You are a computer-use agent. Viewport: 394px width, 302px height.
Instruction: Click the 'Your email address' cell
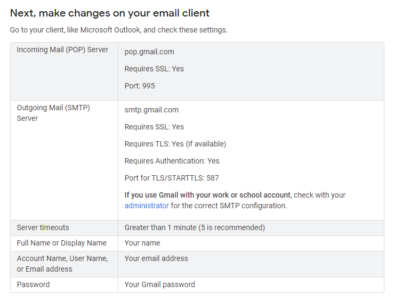pos(156,258)
